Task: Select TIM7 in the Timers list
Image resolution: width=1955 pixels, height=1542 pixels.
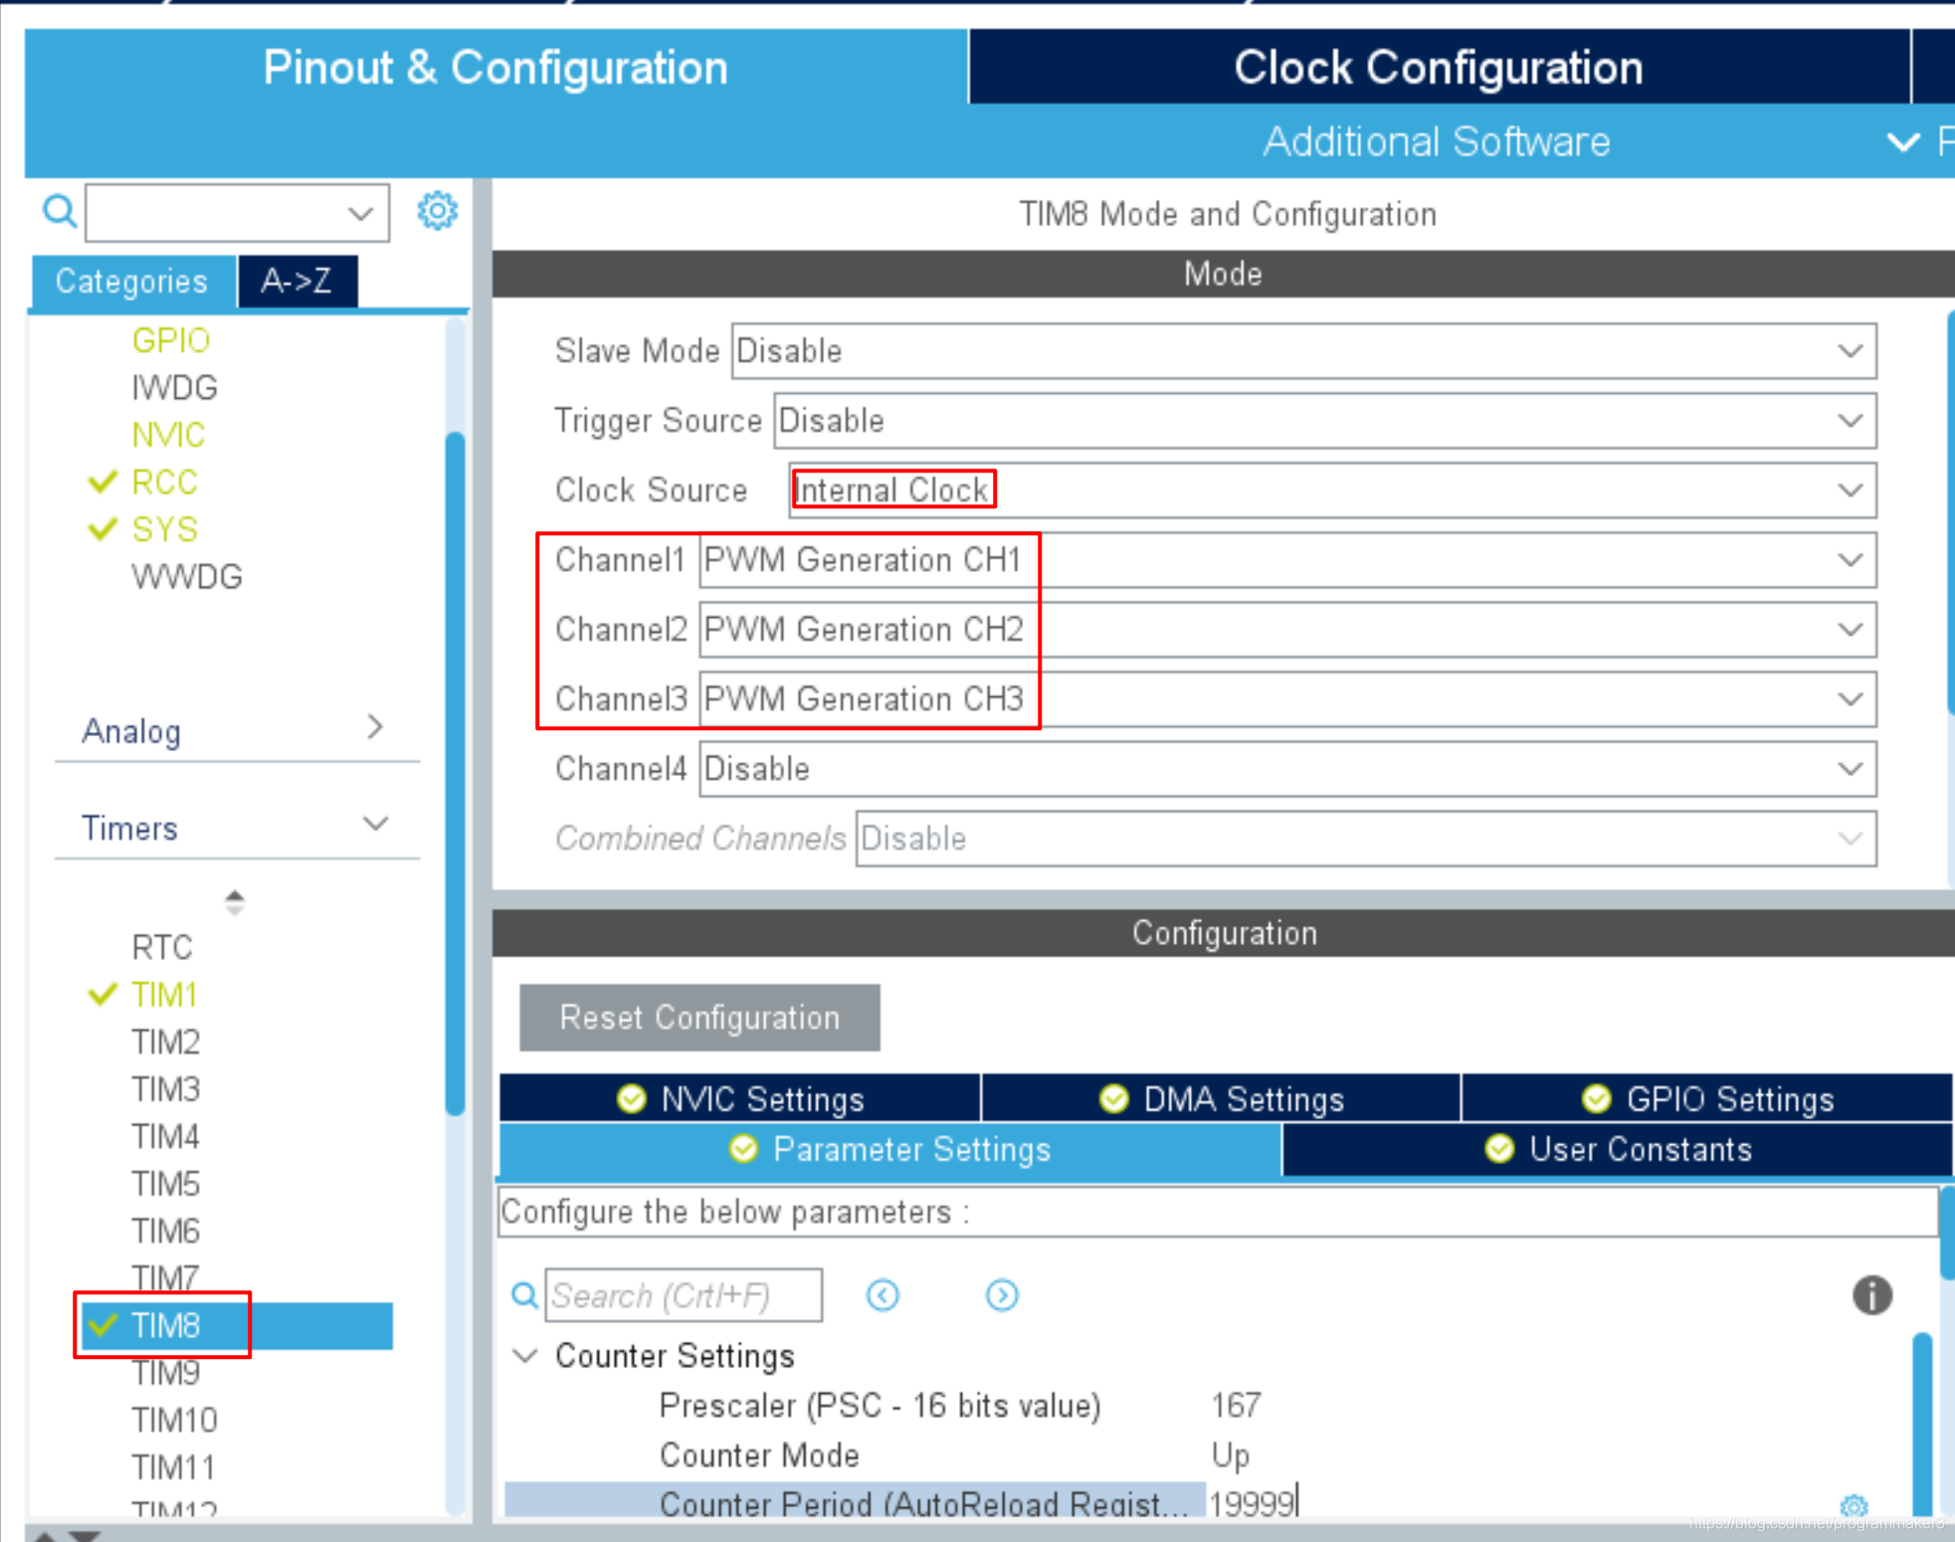Action: coord(166,1276)
